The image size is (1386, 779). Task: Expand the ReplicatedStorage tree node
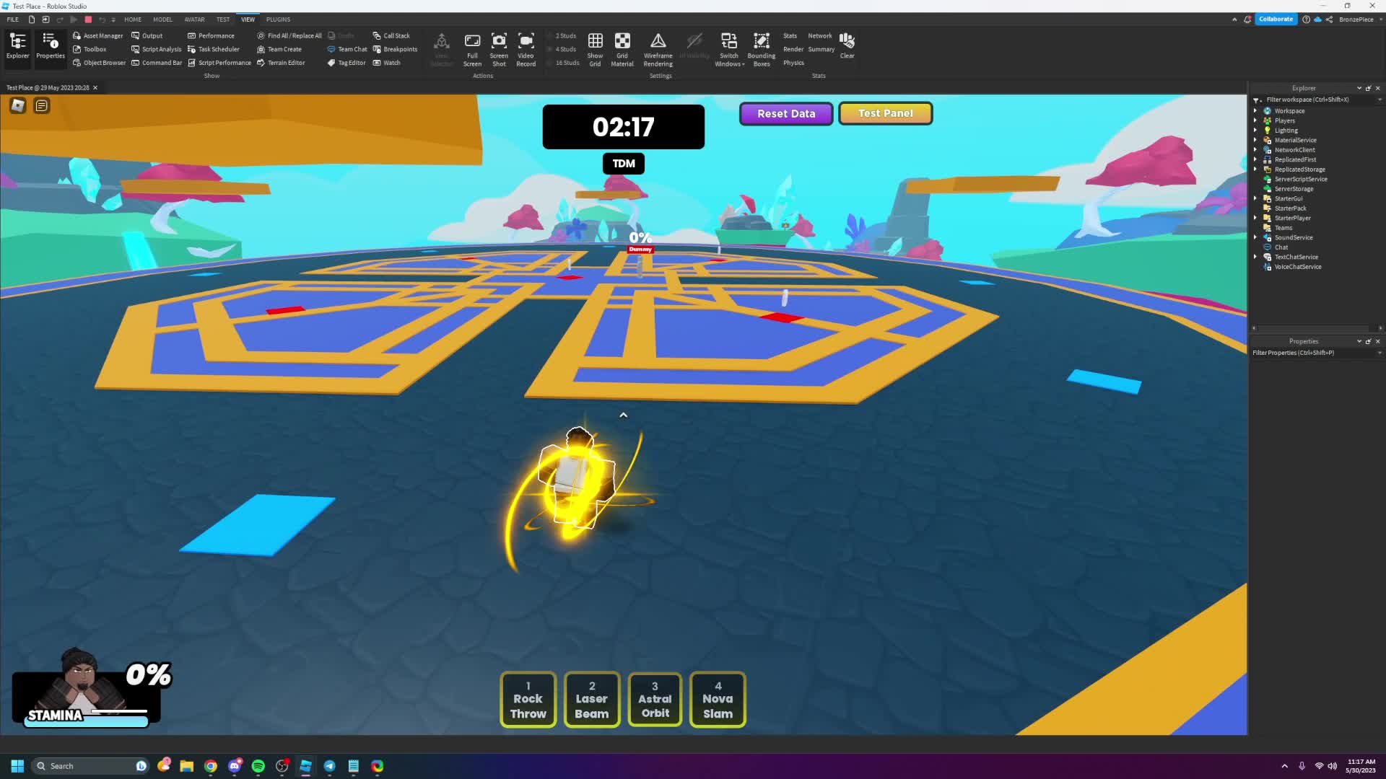(1255, 170)
